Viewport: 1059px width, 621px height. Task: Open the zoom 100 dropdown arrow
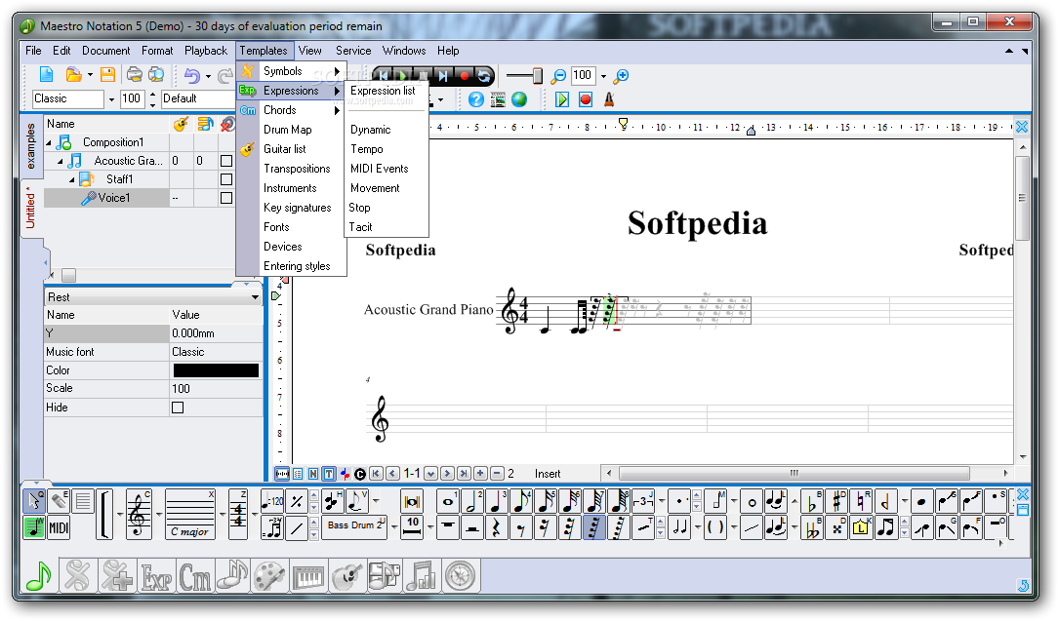click(603, 76)
